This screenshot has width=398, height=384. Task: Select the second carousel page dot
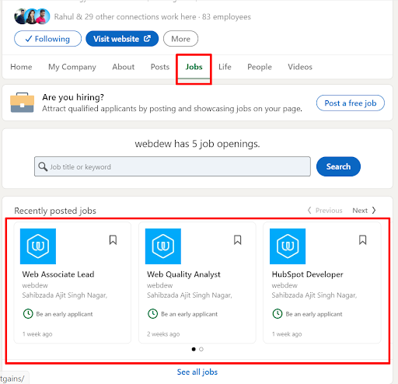coord(201,349)
